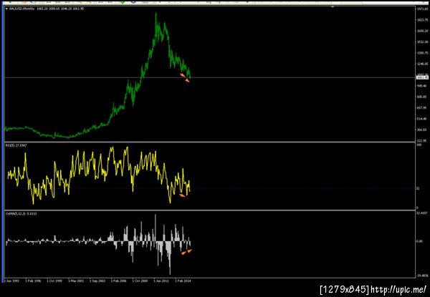Click the RSI level 32 scale label
This screenshot has width=430, height=297.
[419, 189]
